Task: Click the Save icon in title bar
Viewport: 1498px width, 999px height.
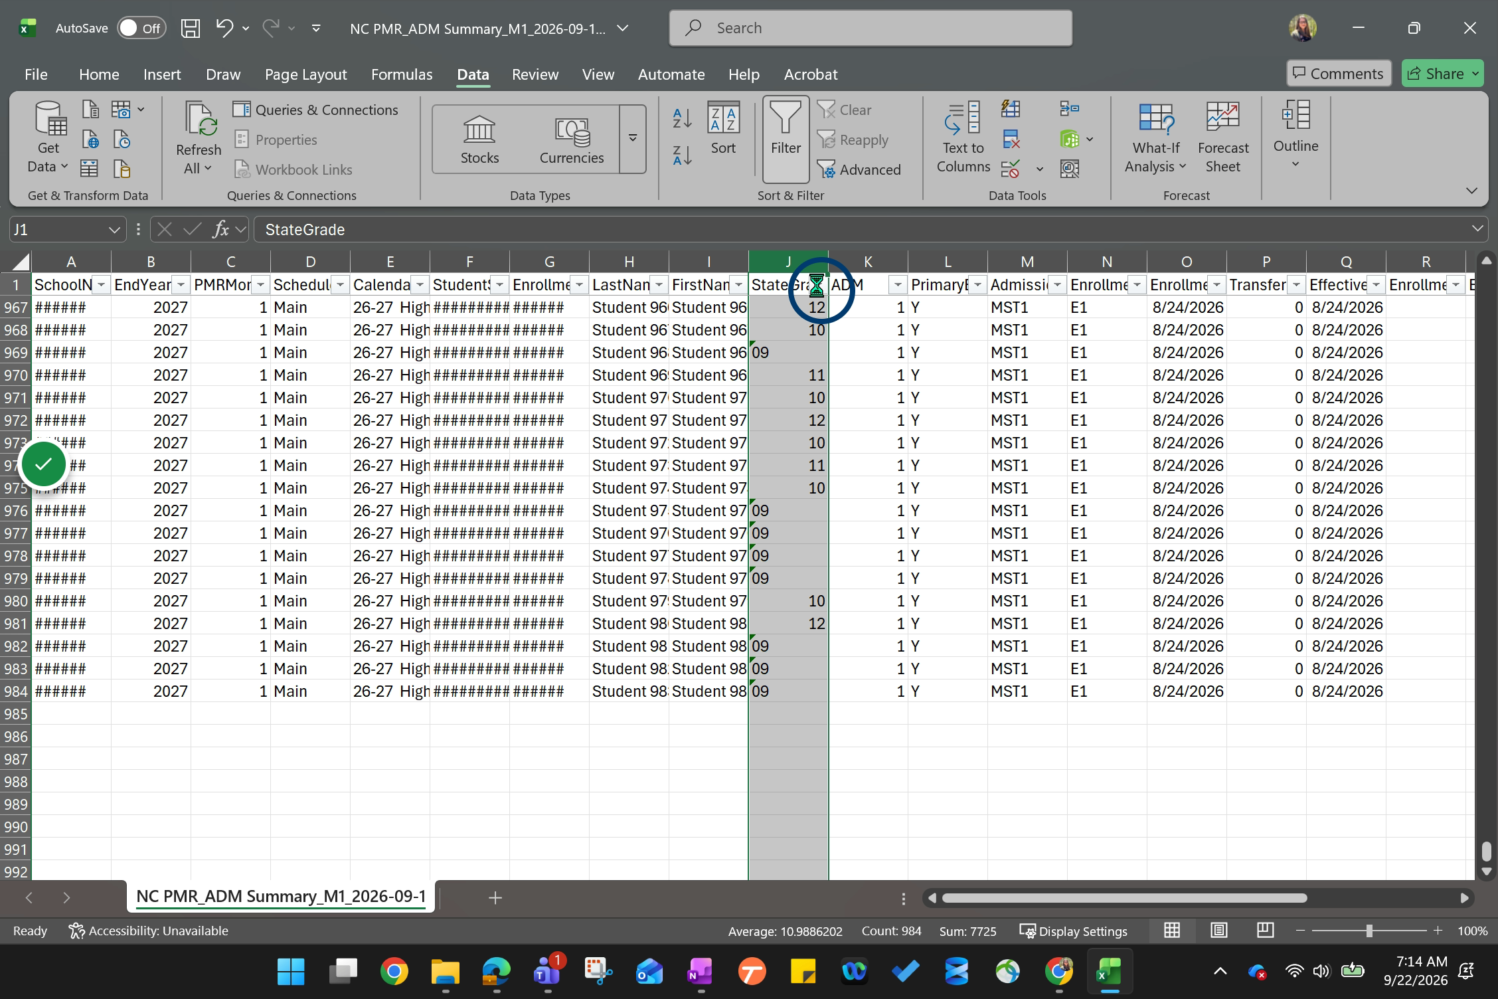Action: pyautogui.click(x=191, y=28)
